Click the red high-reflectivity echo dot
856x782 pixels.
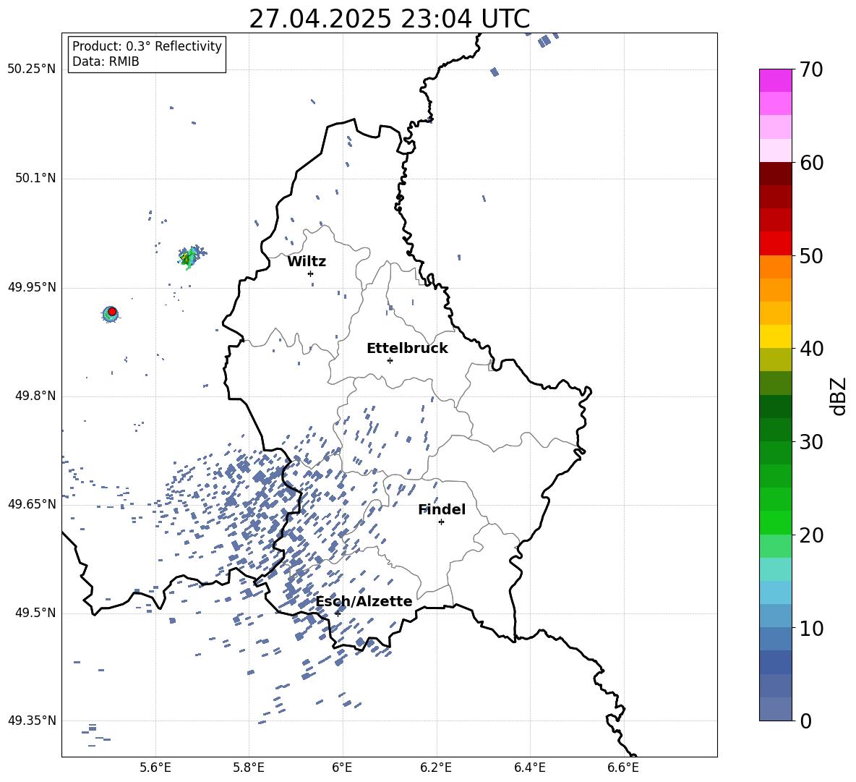pos(112,312)
